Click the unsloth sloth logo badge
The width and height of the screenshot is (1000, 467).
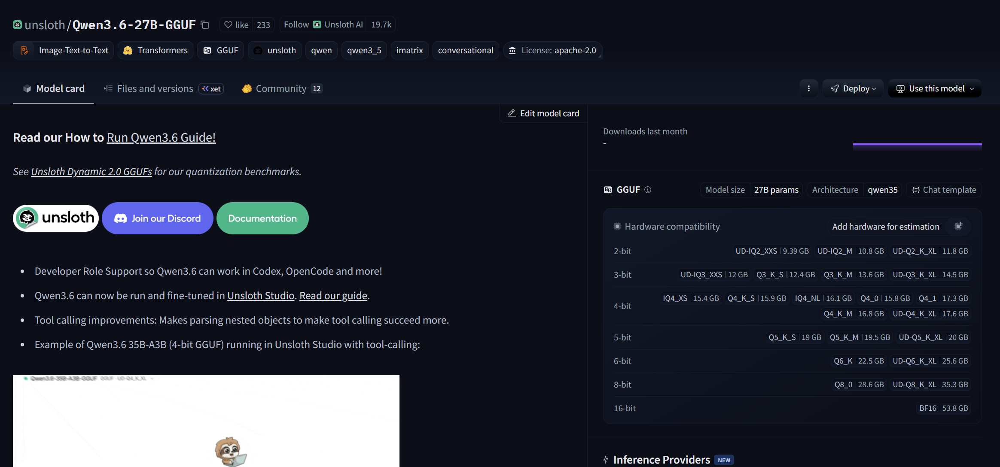click(56, 218)
